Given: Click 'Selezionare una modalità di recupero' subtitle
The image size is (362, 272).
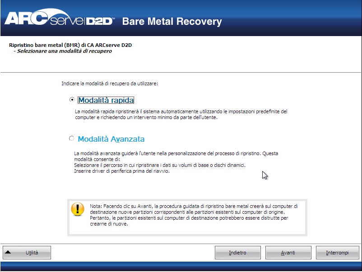Looking at the screenshot, I should 64,51.
